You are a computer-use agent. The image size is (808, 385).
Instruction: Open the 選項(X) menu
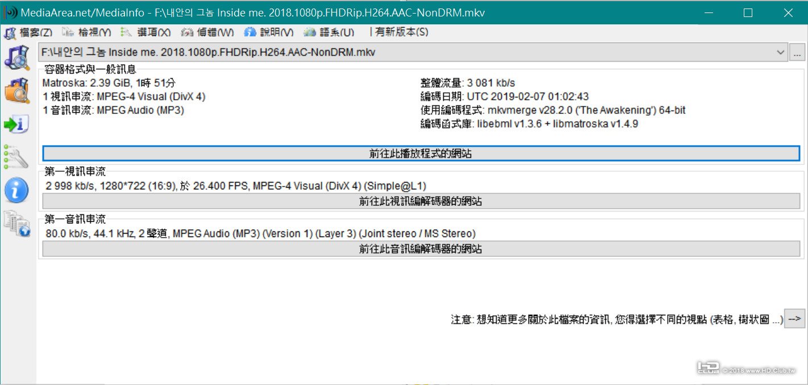145,32
